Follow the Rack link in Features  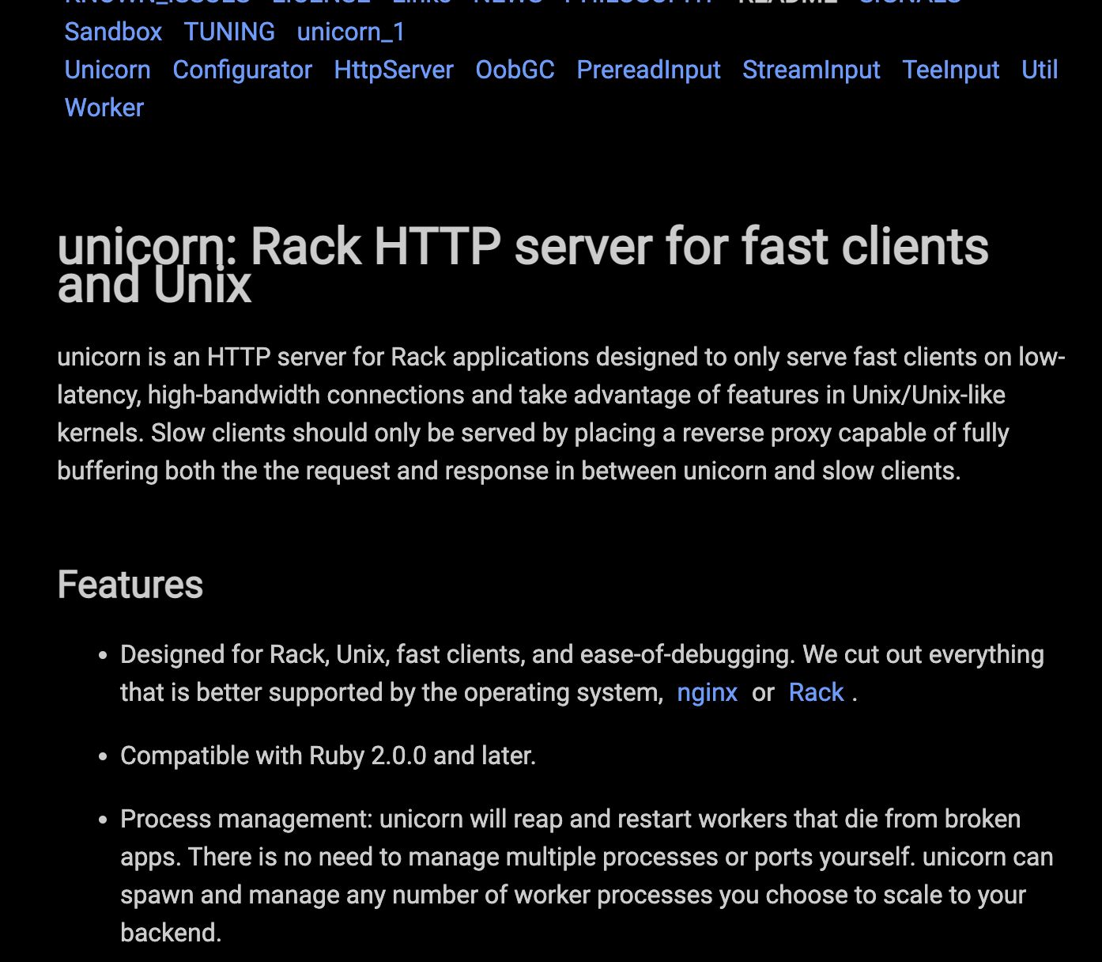[x=817, y=692]
